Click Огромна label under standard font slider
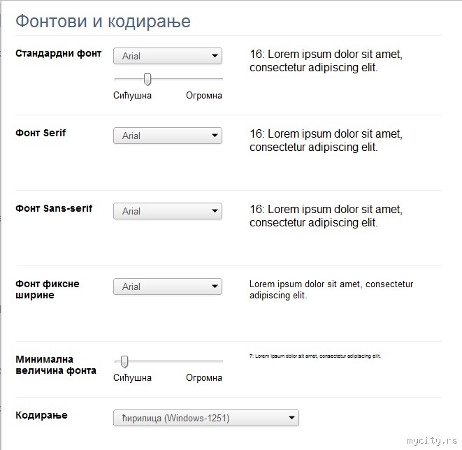The width and height of the screenshot is (462, 450). 204,96
